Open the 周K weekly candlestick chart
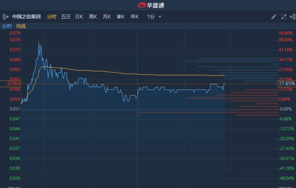296x188 pixels. pyautogui.click(x=93, y=17)
